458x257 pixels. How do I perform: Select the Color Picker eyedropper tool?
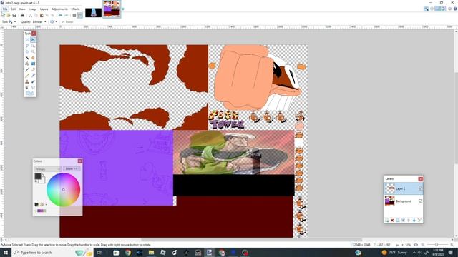(x=33, y=76)
